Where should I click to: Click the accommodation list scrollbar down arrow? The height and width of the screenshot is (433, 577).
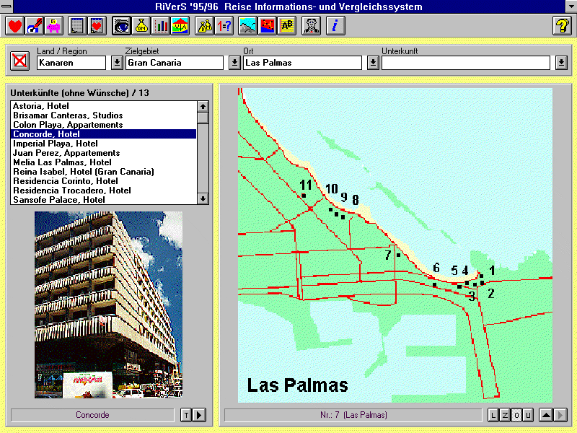tap(203, 198)
